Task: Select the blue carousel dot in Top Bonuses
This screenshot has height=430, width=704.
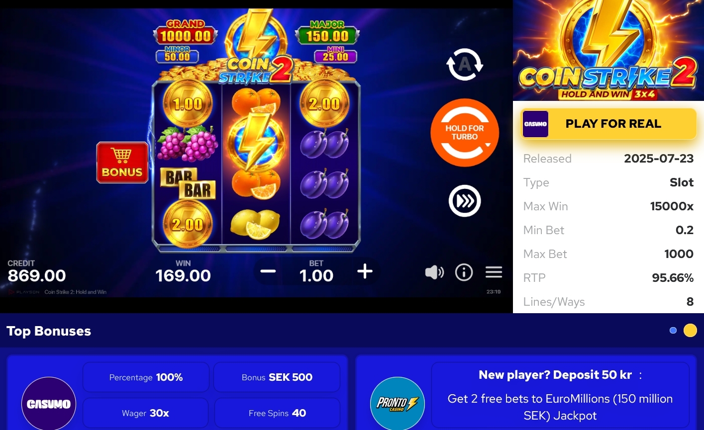Action: (673, 331)
